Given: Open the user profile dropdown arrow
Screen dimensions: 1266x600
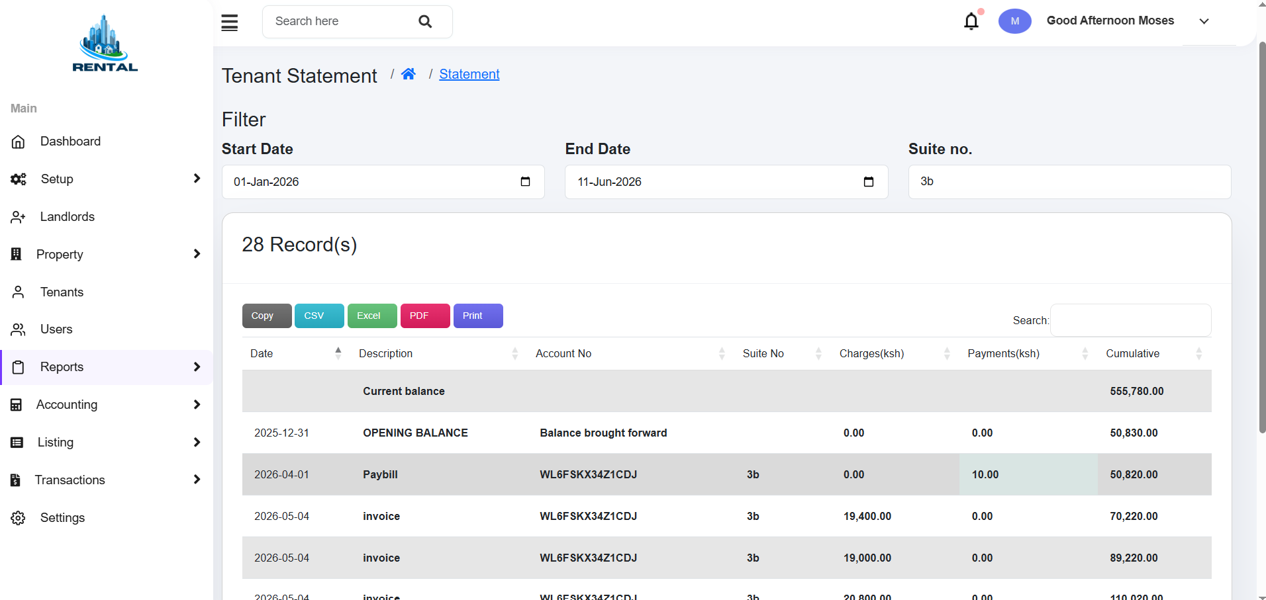Looking at the screenshot, I should (1204, 21).
